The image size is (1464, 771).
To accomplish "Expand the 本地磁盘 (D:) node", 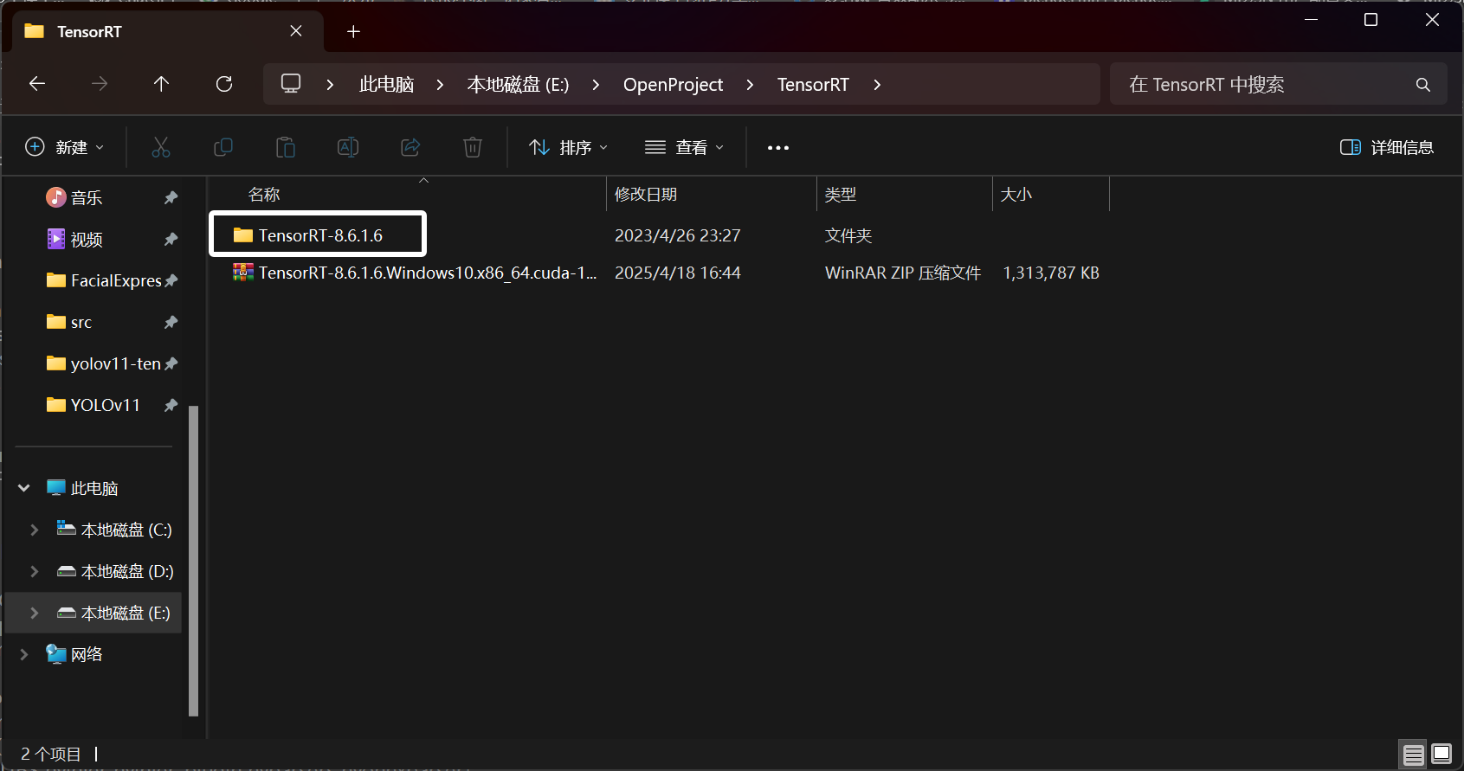I will (x=35, y=571).
